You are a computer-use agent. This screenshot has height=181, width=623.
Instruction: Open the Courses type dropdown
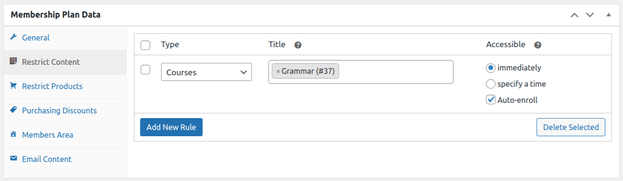pyautogui.click(x=207, y=72)
